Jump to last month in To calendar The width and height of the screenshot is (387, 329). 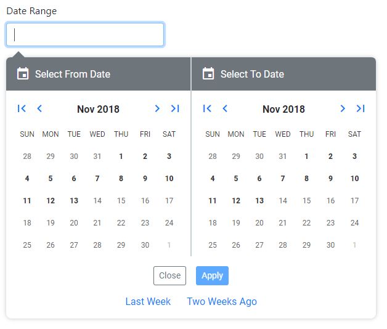pyautogui.click(x=361, y=109)
